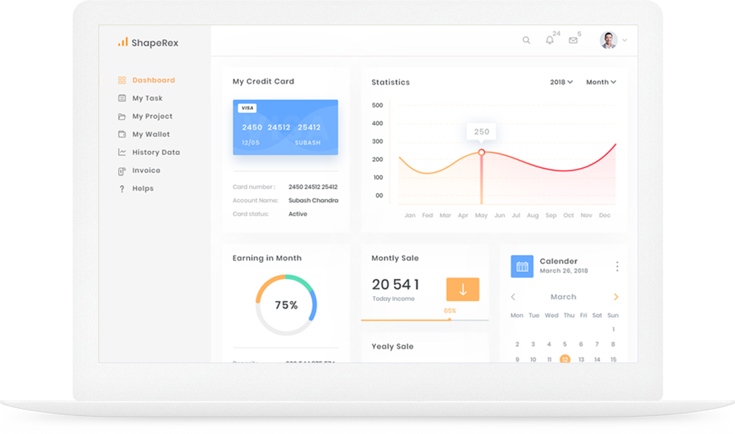Click the Invoice icon in sidebar
This screenshot has width=735, height=434.
pyautogui.click(x=122, y=171)
